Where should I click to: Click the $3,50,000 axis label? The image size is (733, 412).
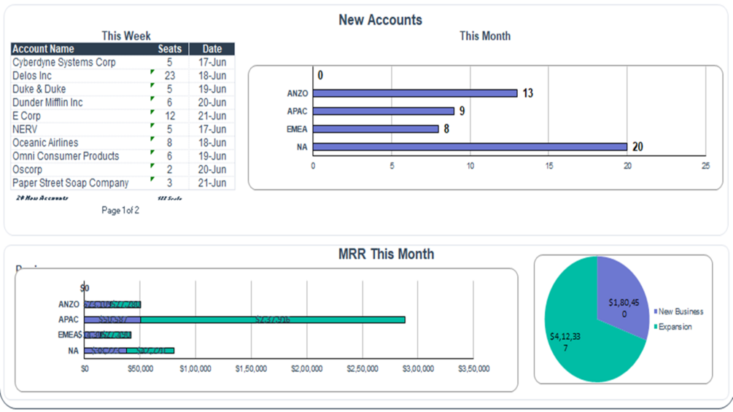point(473,369)
